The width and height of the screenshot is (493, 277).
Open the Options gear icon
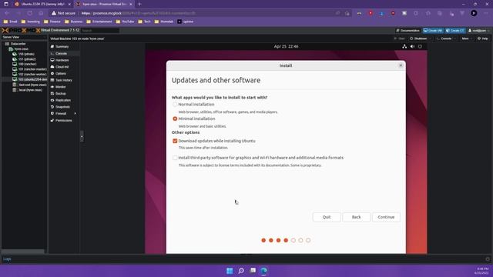pos(52,74)
